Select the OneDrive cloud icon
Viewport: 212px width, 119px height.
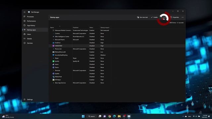[x=53, y=43]
